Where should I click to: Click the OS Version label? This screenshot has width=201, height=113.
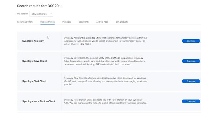tap(22, 14)
